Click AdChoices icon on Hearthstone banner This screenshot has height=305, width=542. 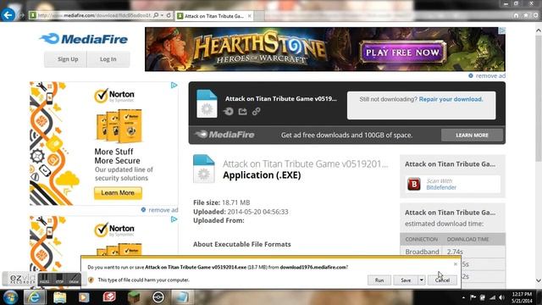pyautogui.click(x=502, y=30)
